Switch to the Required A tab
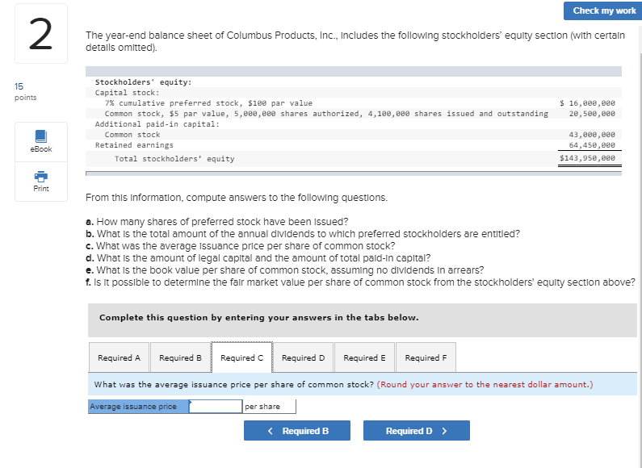The image size is (642, 468). (x=120, y=357)
